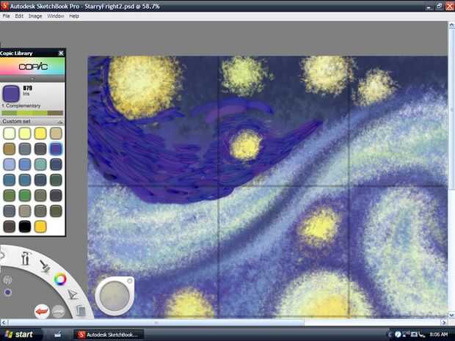
Task: Click the horizontal scrollbar thumb
Action: 156,322
